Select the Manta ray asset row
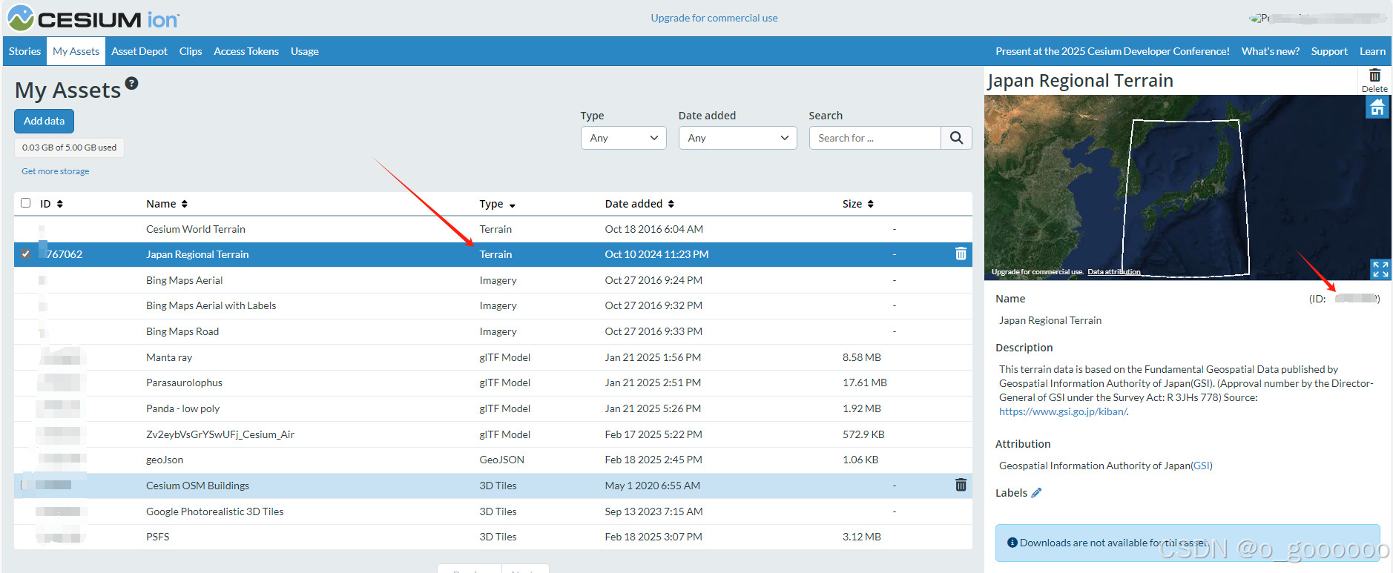Image resolution: width=1393 pixels, height=573 pixels. pos(493,357)
